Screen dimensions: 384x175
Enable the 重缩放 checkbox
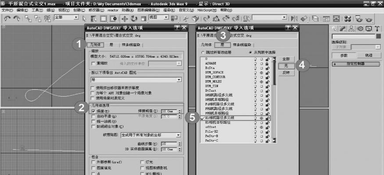pos(93,63)
